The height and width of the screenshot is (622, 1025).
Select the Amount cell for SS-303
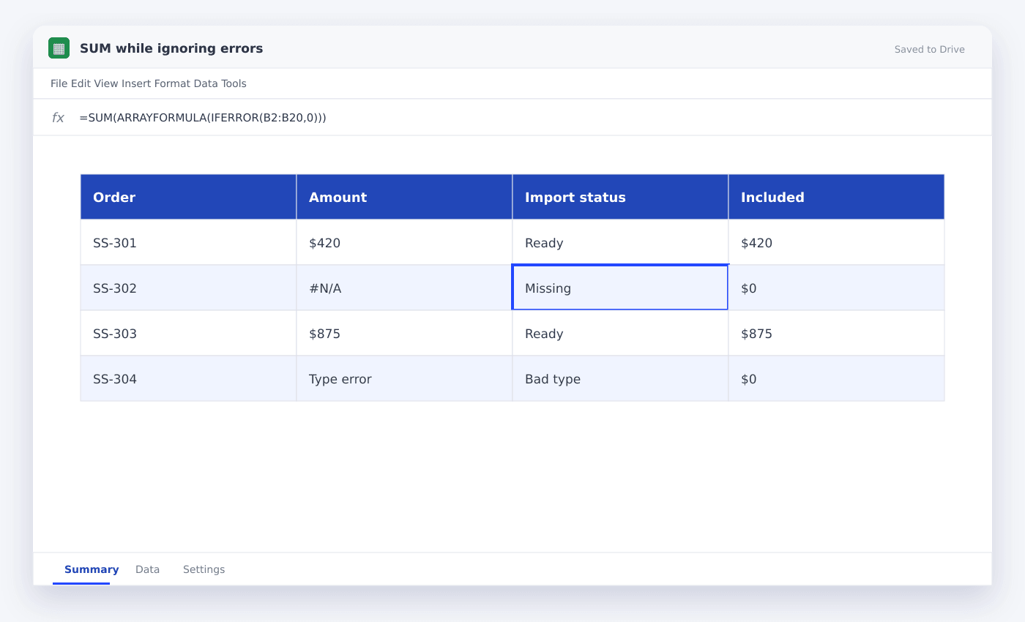[x=404, y=333]
